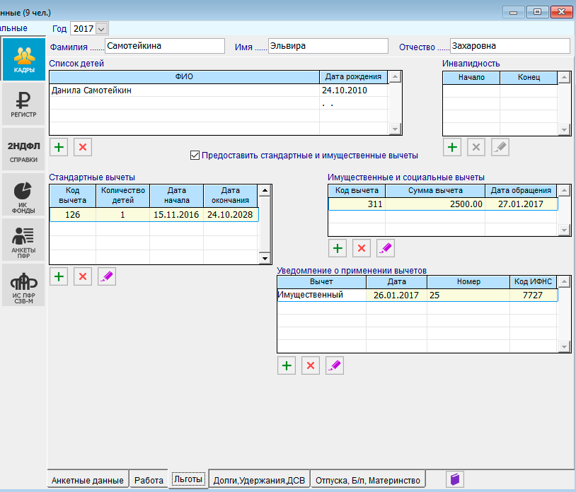Click the Дата рождения column header
This screenshot has width=576, height=492.
353,77
